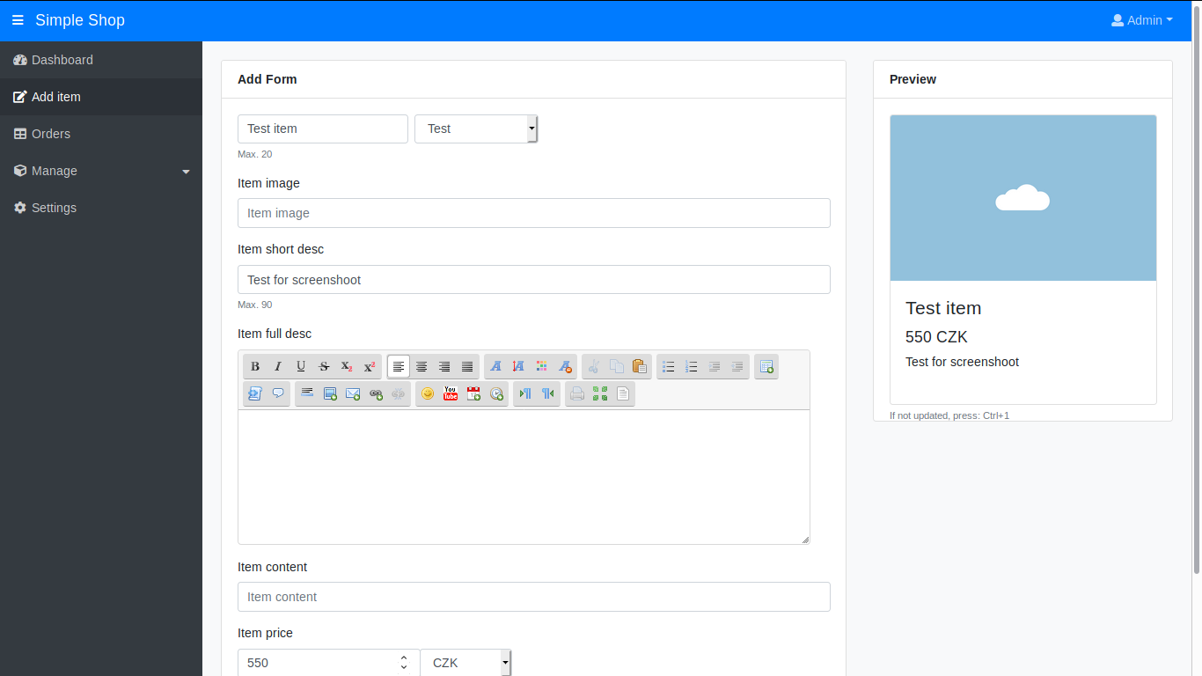Image resolution: width=1202 pixels, height=676 pixels.
Task: Remove text formatting in editor
Action: click(x=565, y=366)
